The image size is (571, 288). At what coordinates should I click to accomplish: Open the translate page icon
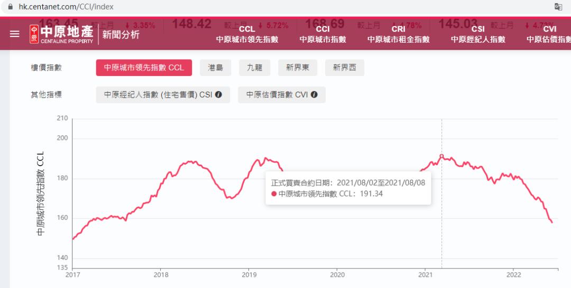[558, 6]
